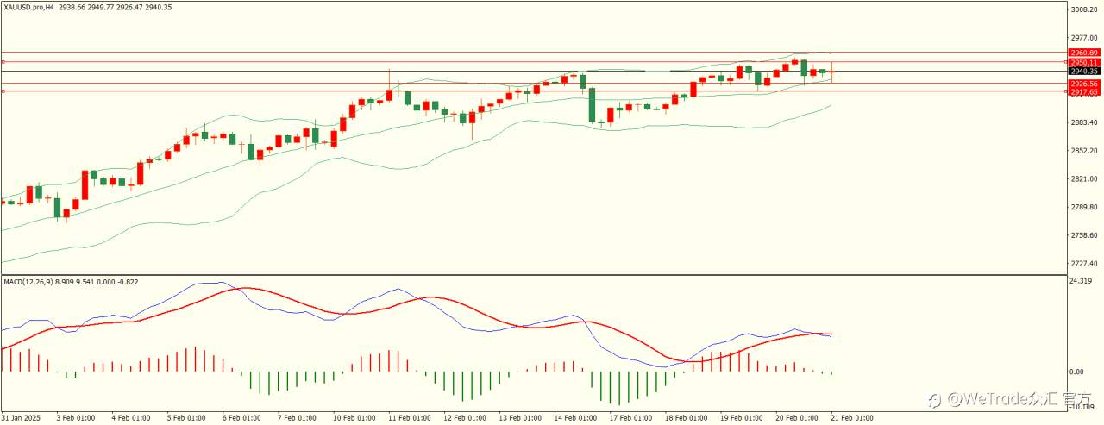Click the 11 Feb 01:00 date label

(x=409, y=418)
